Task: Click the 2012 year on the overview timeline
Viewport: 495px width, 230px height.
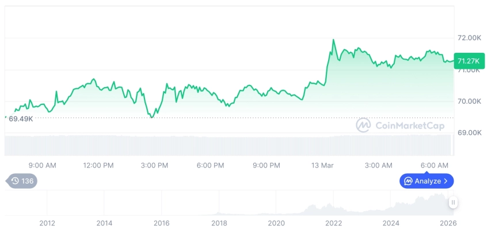Action: pos(47,223)
